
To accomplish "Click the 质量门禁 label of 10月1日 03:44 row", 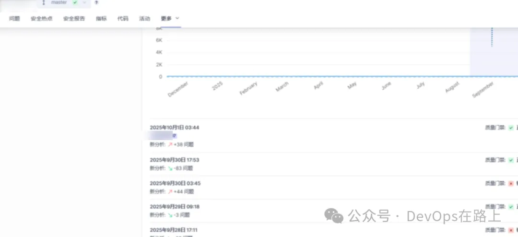I will [495, 128].
